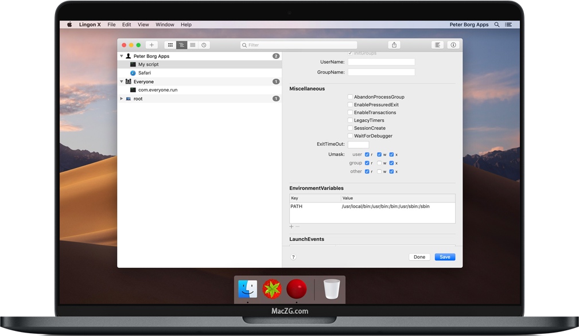Enable the AbandonProcessGroup checkbox
Image resolution: width=579 pixels, height=336 pixels.
[x=350, y=97]
